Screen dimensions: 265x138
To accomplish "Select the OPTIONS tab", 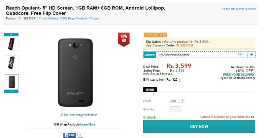I will 150,90.
